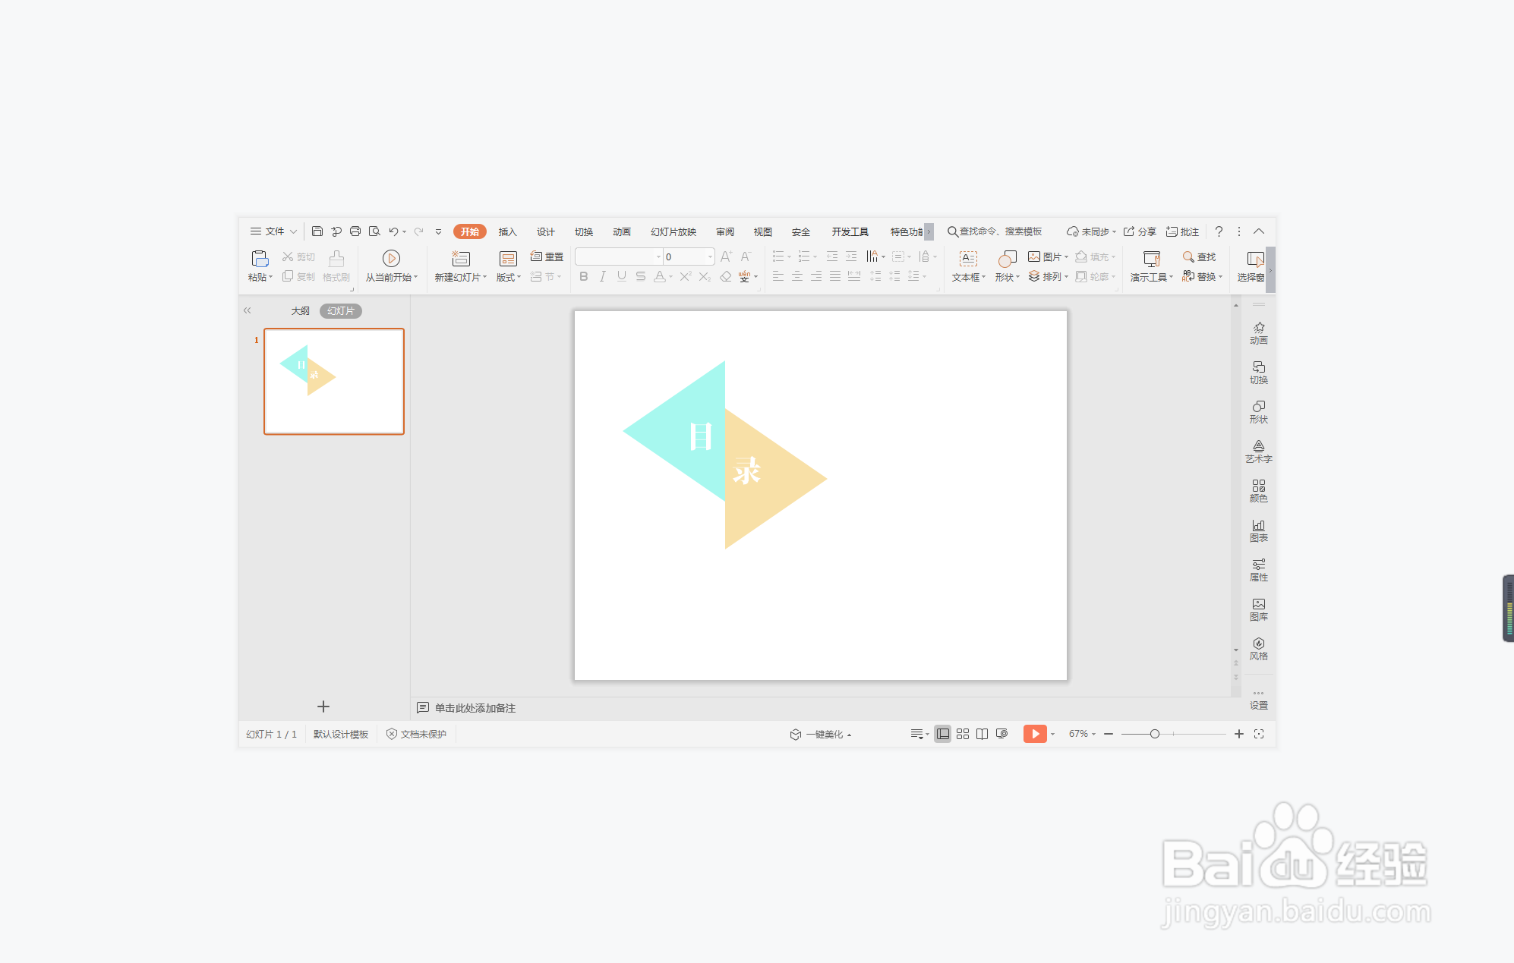Switch to the Insert (插入) tab
This screenshot has height=963, width=1514.
tap(507, 231)
